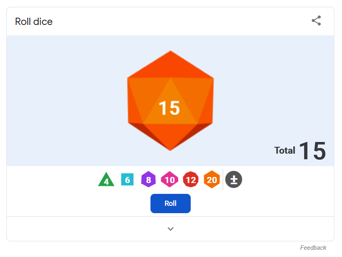342x257 pixels.
Task: Select the green 4-sided die
Action: tap(106, 180)
